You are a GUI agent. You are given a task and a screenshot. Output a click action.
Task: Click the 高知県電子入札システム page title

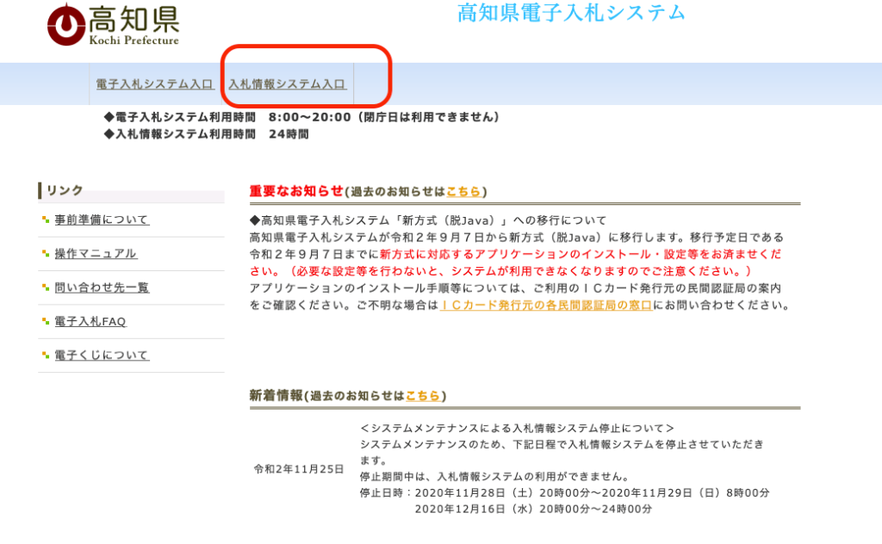(x=571, y=13)
